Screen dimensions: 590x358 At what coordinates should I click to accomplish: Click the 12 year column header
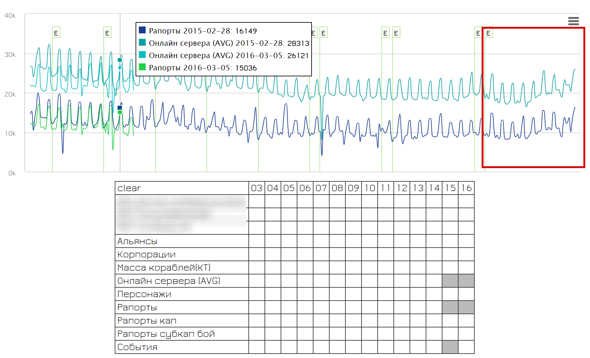click(x=402, y=188)
